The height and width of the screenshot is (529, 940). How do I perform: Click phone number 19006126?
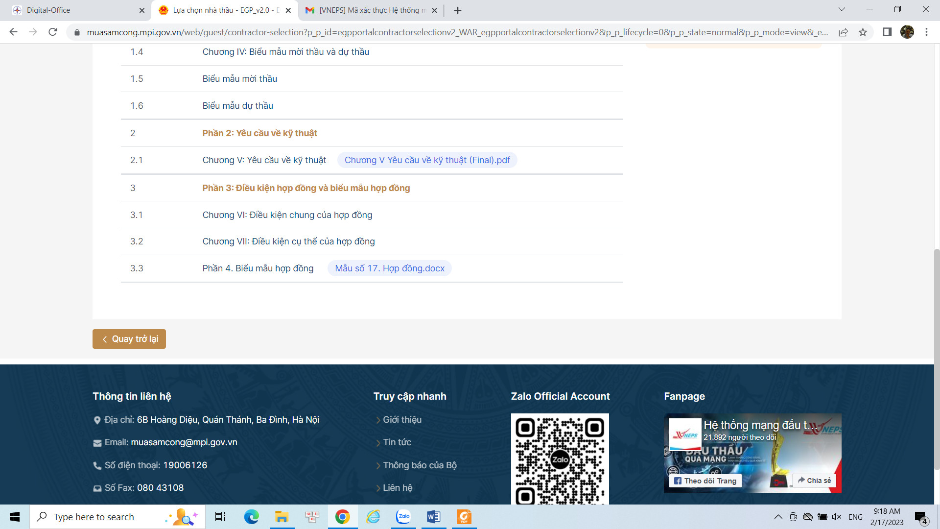click(185, 465)
